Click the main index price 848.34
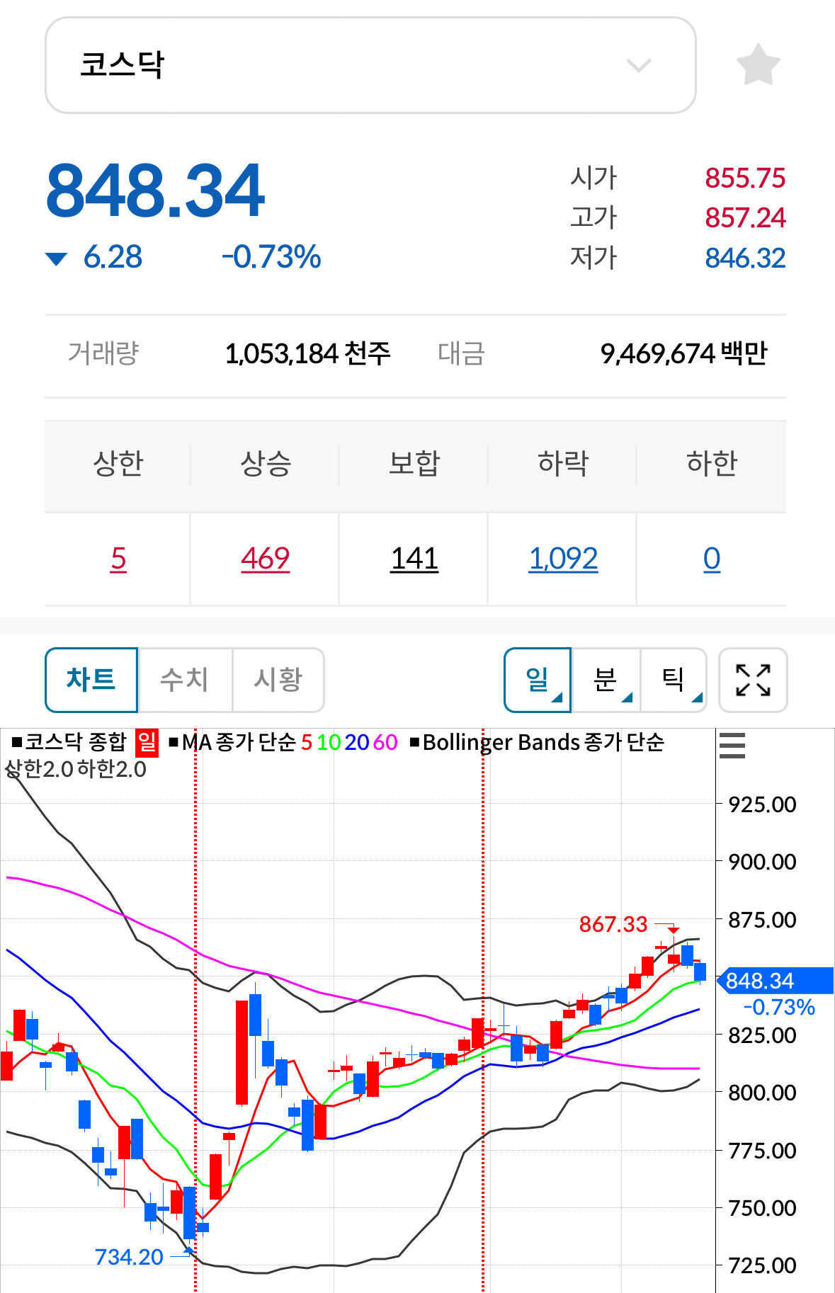 155,190
